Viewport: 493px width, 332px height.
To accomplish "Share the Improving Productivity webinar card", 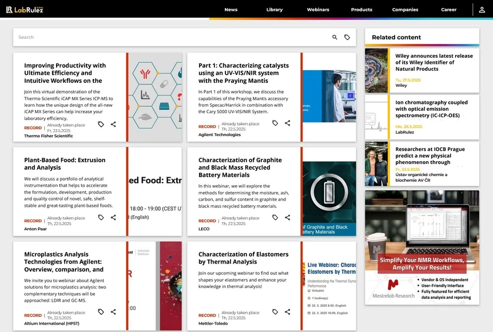I will 113,124.
